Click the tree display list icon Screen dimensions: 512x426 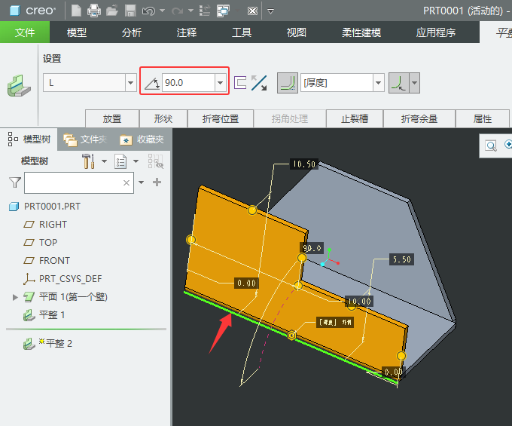point(120,161)
